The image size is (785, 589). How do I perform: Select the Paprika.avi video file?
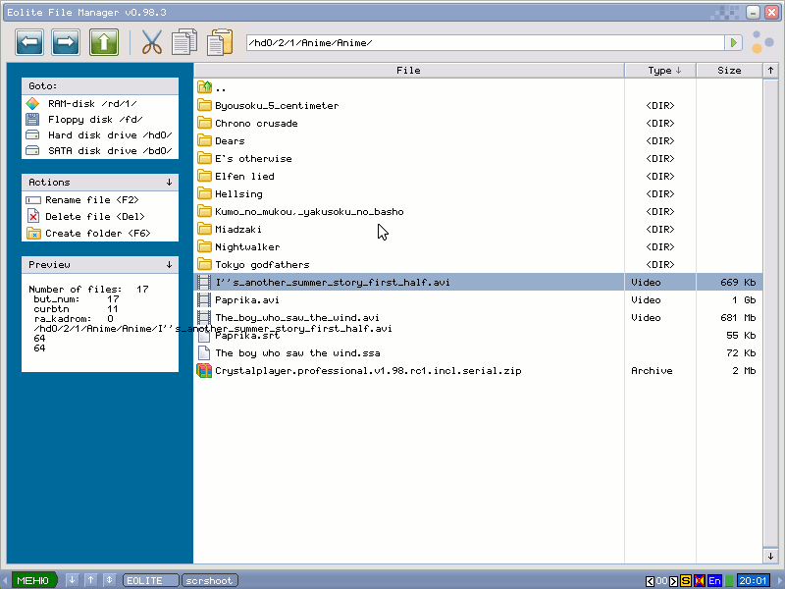(247, 300)
